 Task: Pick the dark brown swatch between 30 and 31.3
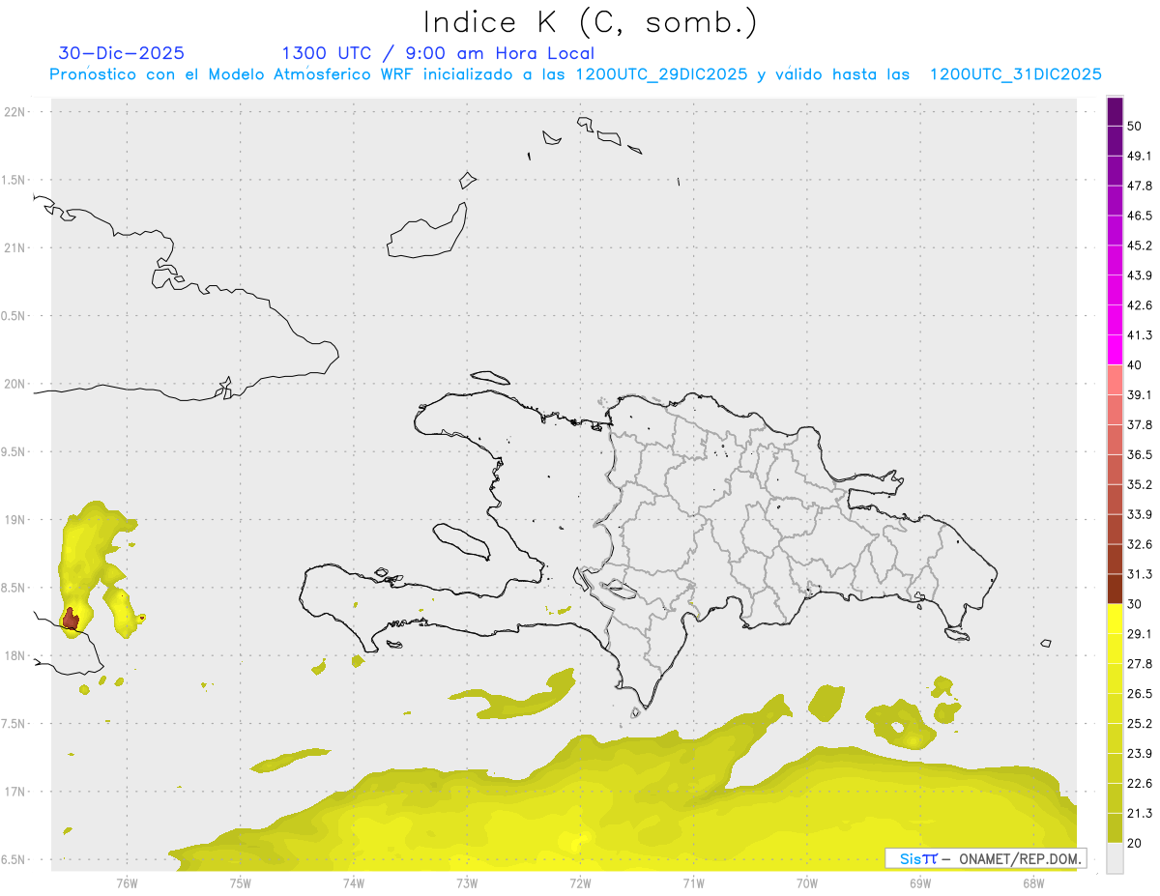pyautogui.click(x=1115, y=590)
